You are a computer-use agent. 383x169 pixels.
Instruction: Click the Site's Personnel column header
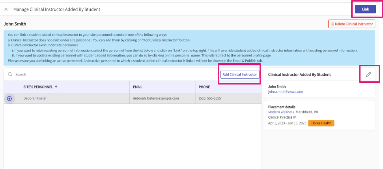pyautogui.click(x=37, y=87)
